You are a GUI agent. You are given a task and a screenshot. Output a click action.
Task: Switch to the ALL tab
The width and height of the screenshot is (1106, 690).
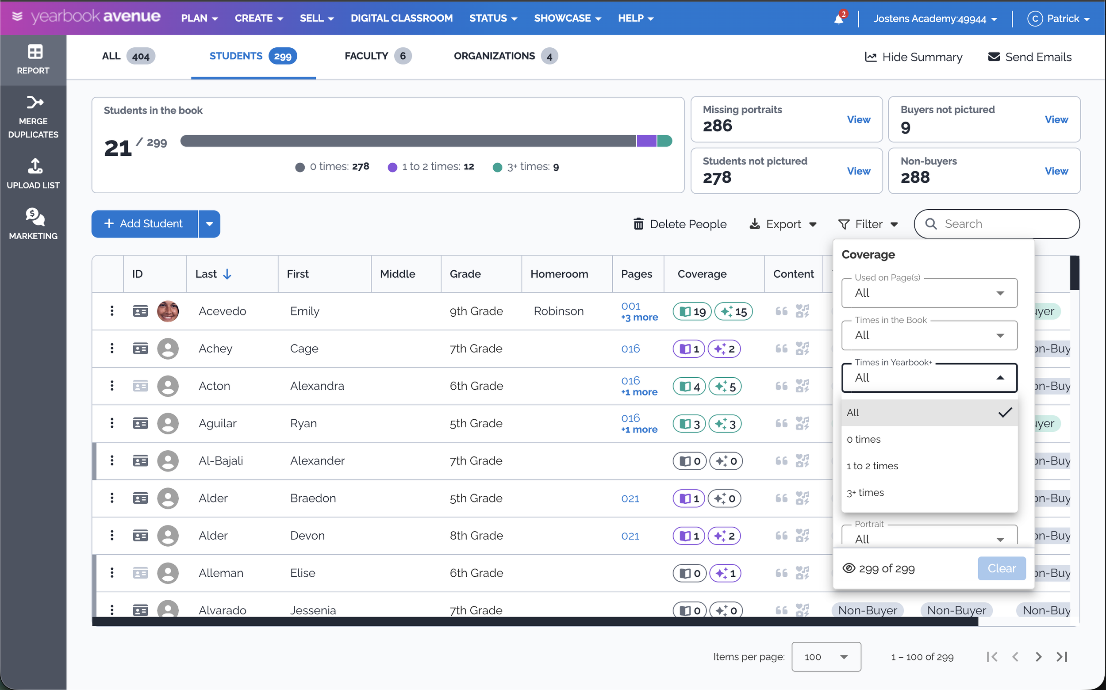click(x=128, y=56)
